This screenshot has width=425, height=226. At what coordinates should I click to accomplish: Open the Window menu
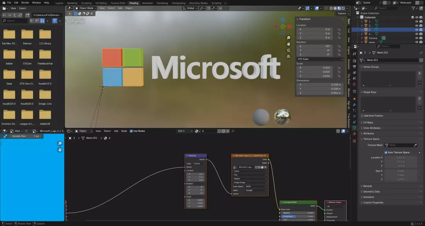(x=36, y=2)
